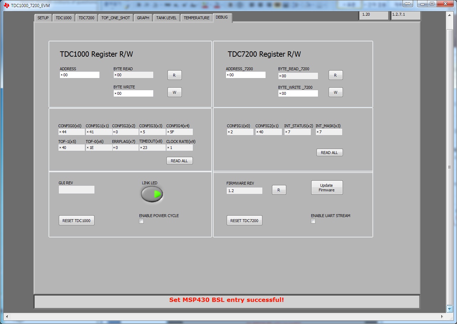Open the TDC1000 tab
Screen dimensions: 457x324
[63, 18]
